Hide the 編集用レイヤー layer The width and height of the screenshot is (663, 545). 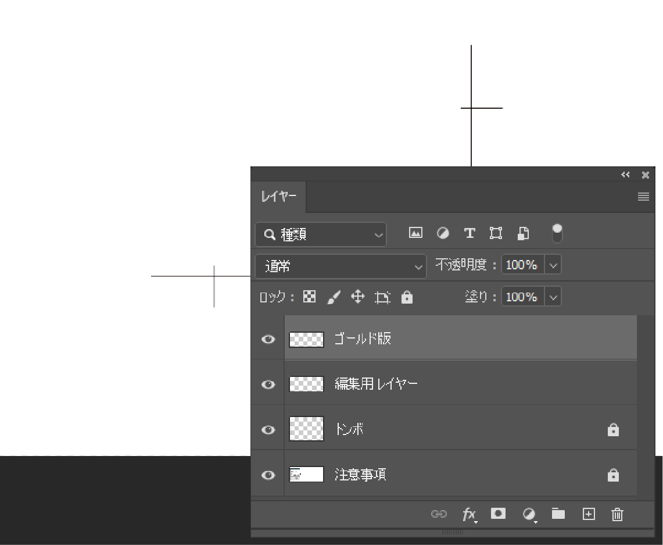[268, 384]
